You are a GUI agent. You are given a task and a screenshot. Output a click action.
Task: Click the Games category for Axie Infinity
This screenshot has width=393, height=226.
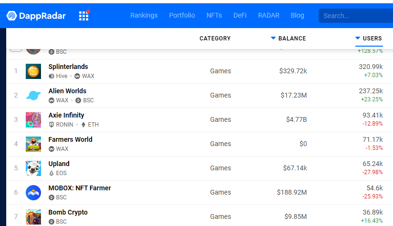pos(220,119)
